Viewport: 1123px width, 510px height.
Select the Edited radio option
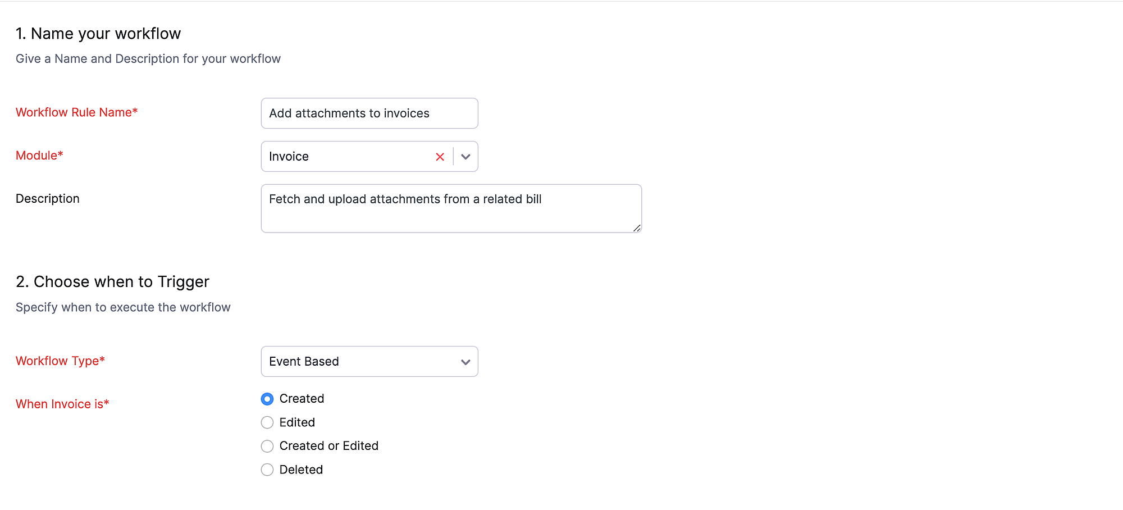[x=267, y=422]
